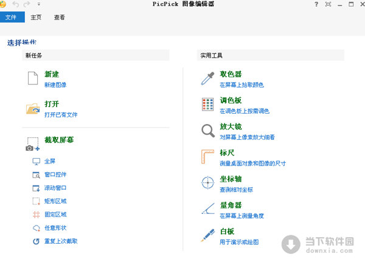365x262 pixels.
Task: Click the 量角器 protractor icon
Action: click(x=208, y=209)
